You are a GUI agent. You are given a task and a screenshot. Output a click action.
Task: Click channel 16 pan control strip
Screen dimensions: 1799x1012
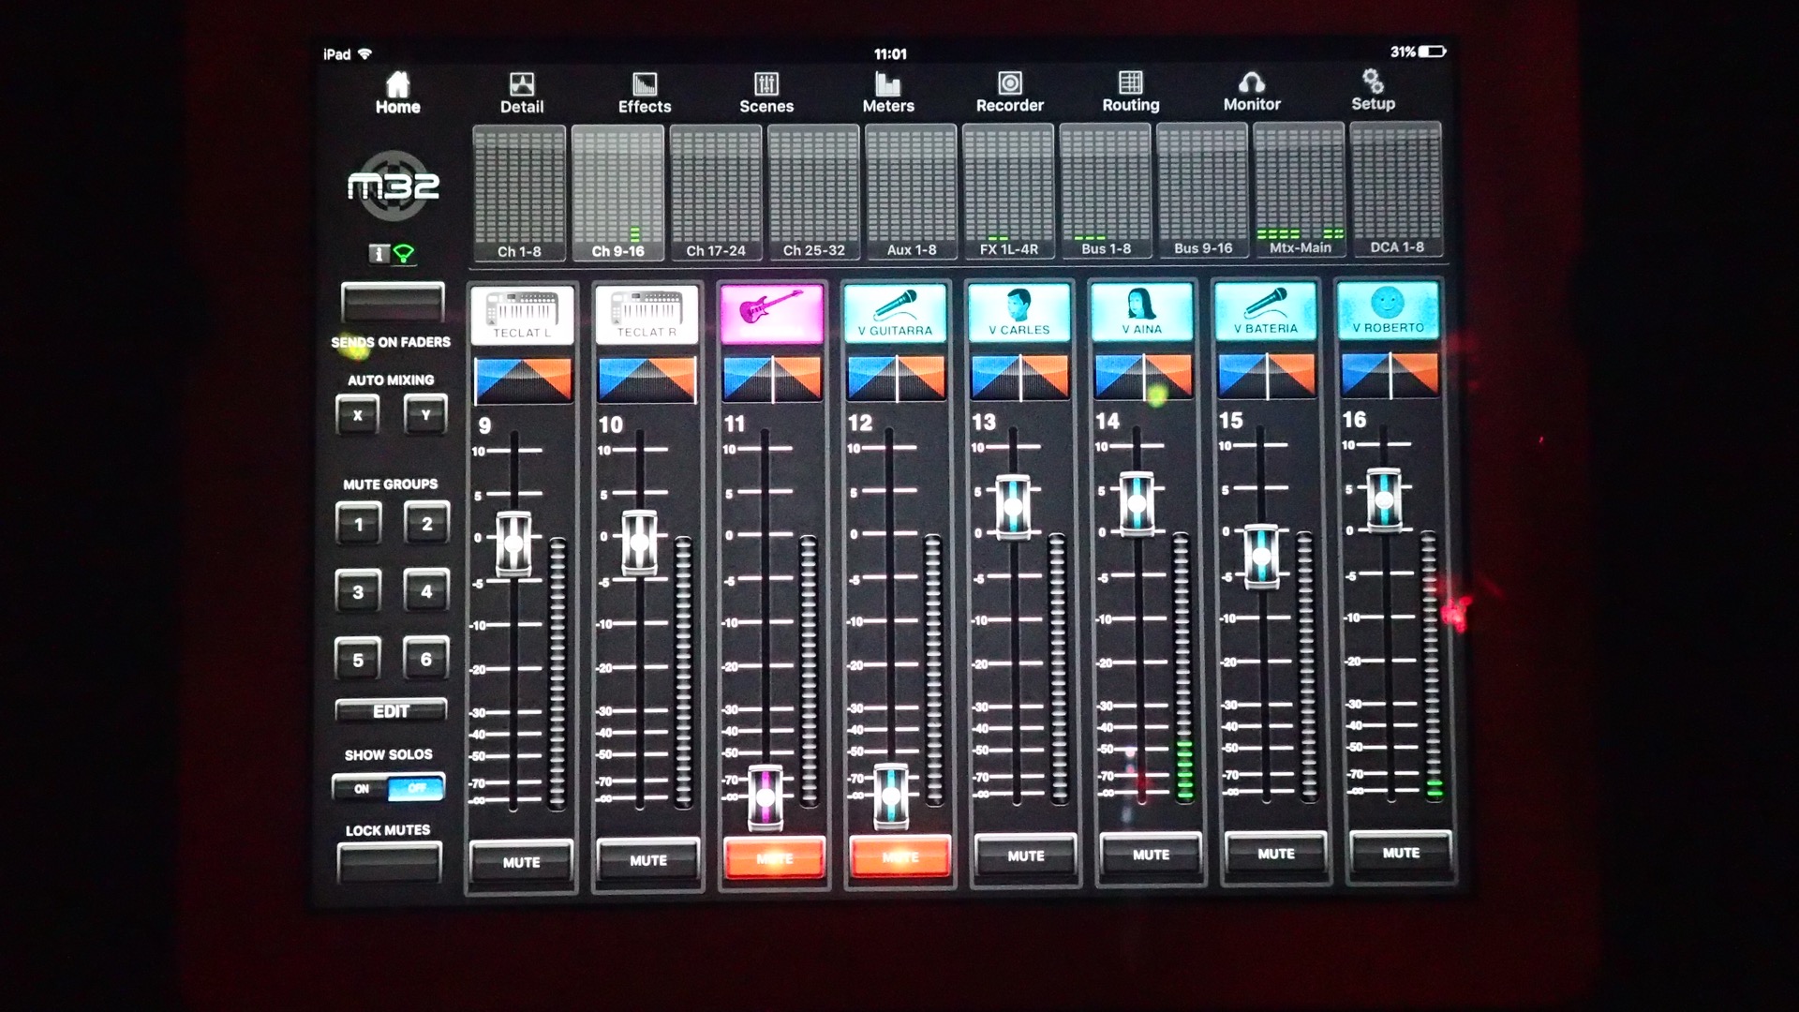[x=1390, y=375]
